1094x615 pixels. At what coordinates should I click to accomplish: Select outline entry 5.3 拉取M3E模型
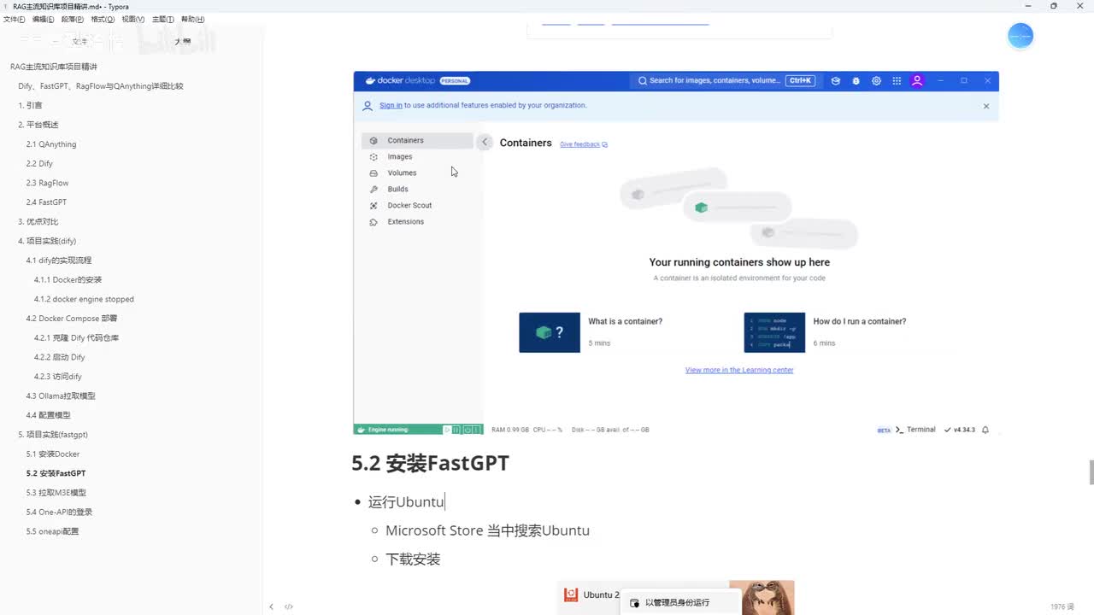click(x=56, y=493)
